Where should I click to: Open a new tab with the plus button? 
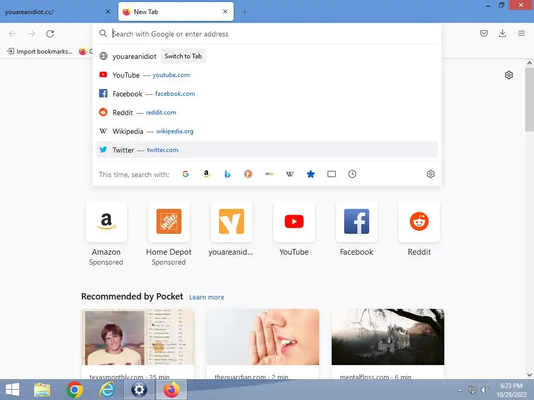tap(245, 11)
